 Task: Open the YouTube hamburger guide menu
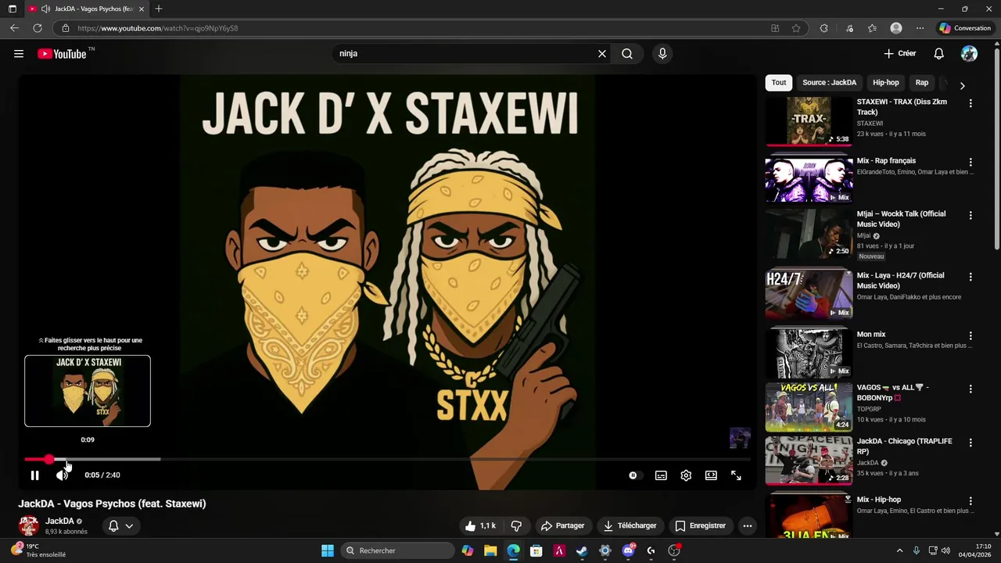19,54
